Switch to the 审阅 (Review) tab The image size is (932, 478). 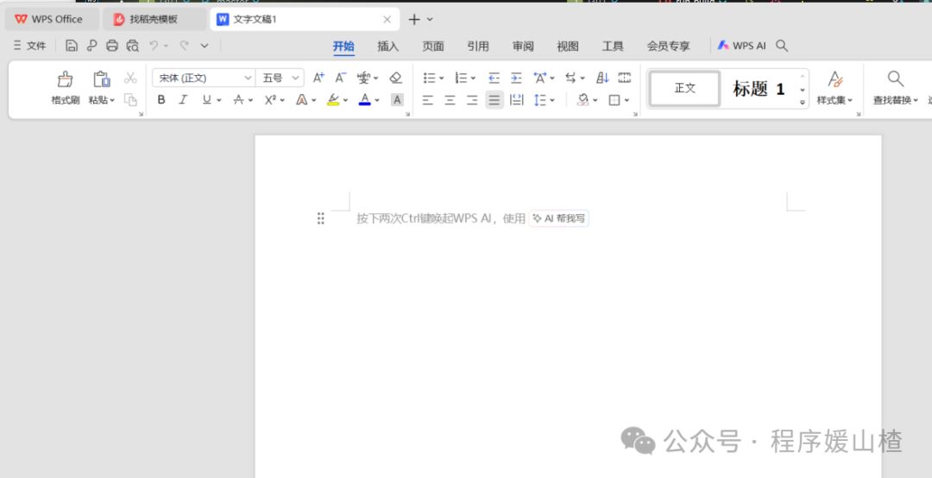(x=523, y=46)
